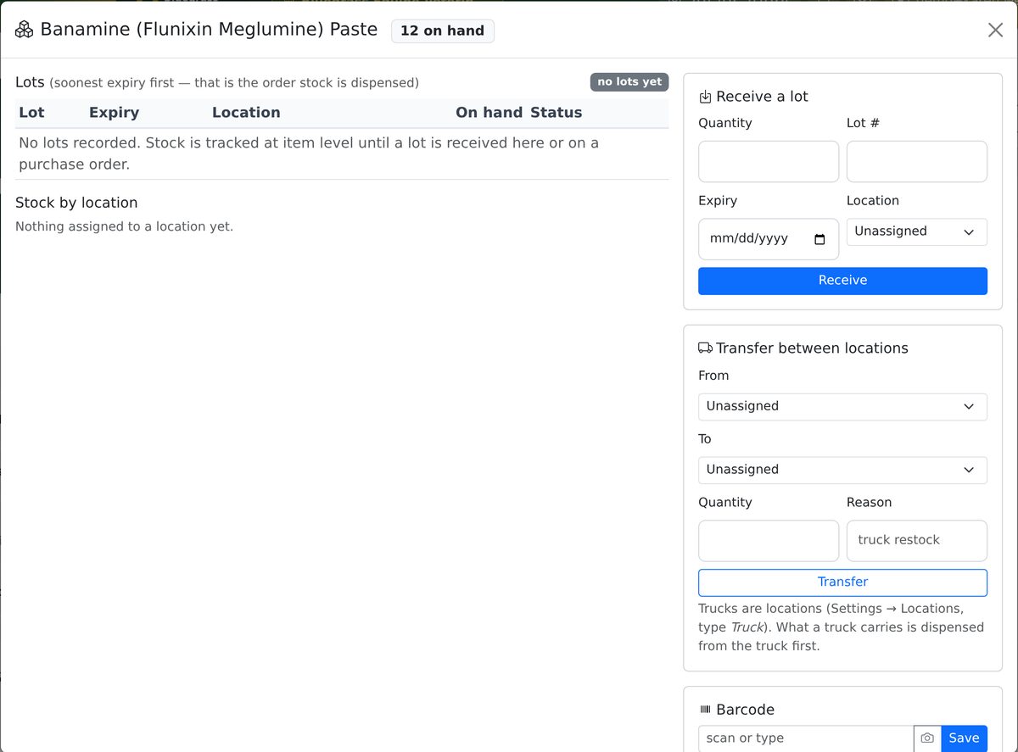This screenshot has height=752, width=1018.
Task: Open the calendar picker in the Expiry field
Action: (819, 239)
